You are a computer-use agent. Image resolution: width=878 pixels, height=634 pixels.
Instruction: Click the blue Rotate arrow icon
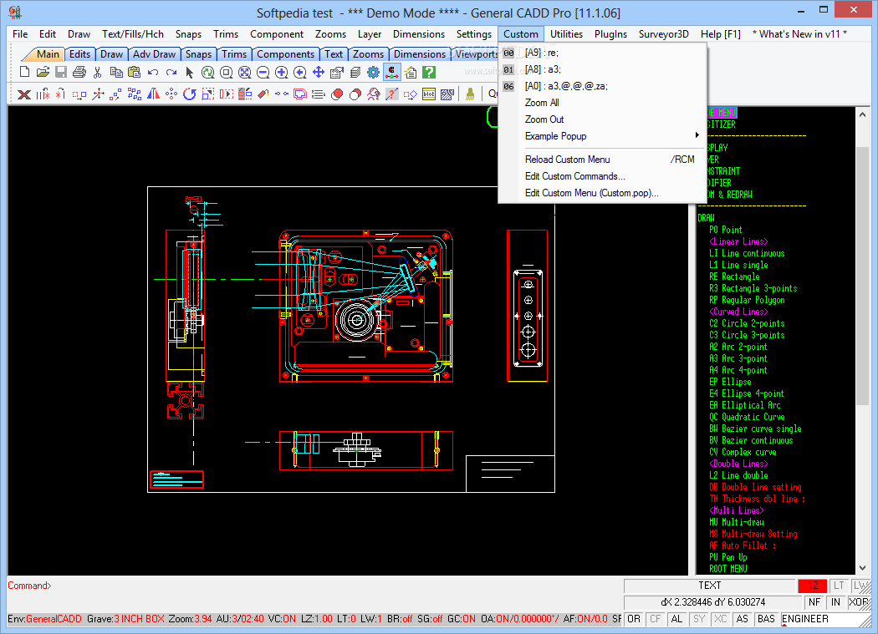point(189,94)
